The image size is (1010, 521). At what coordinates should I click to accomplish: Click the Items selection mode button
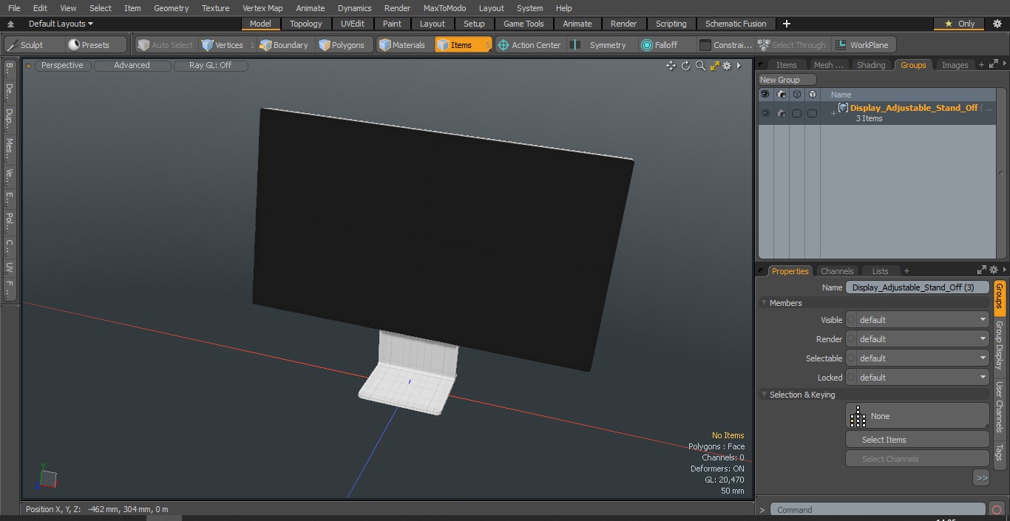[462, 45]
